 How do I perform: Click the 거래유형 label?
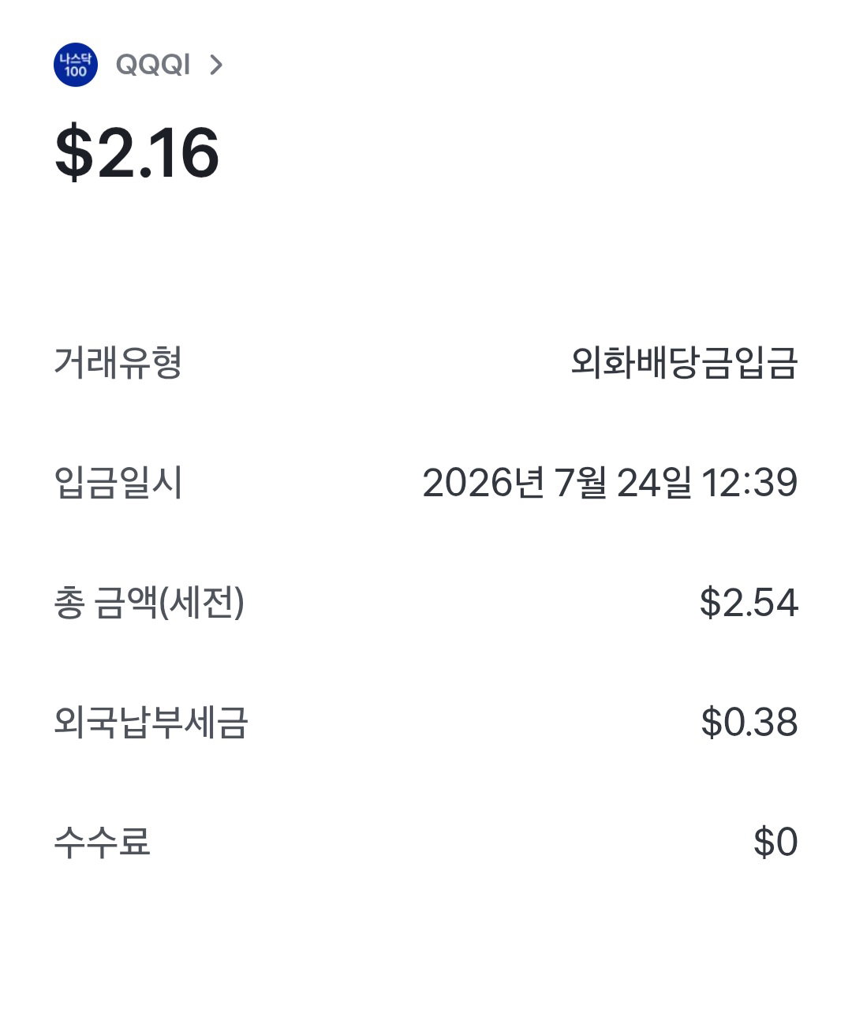pyautogui.click(x=118, y=363)
